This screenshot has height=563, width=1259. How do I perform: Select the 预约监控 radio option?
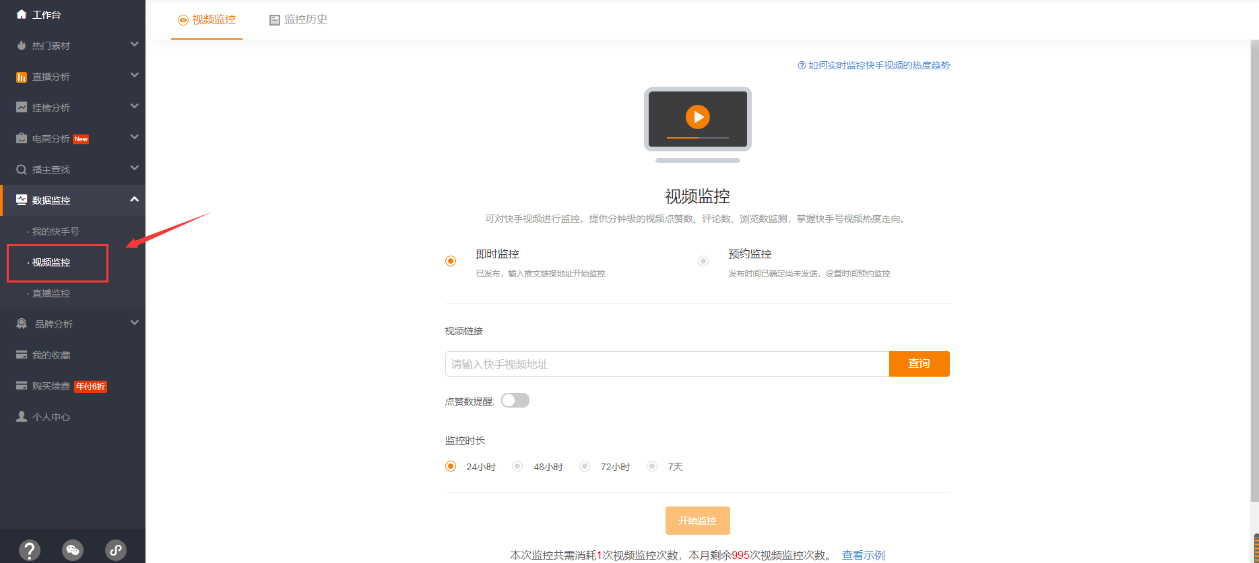pos(703,261)
